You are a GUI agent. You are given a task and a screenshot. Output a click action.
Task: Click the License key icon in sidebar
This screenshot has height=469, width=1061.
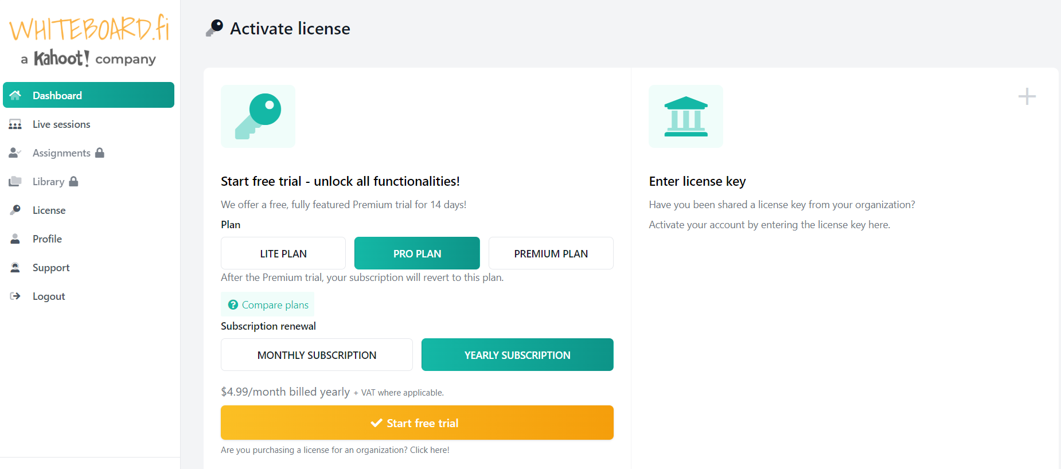[15, 210]
